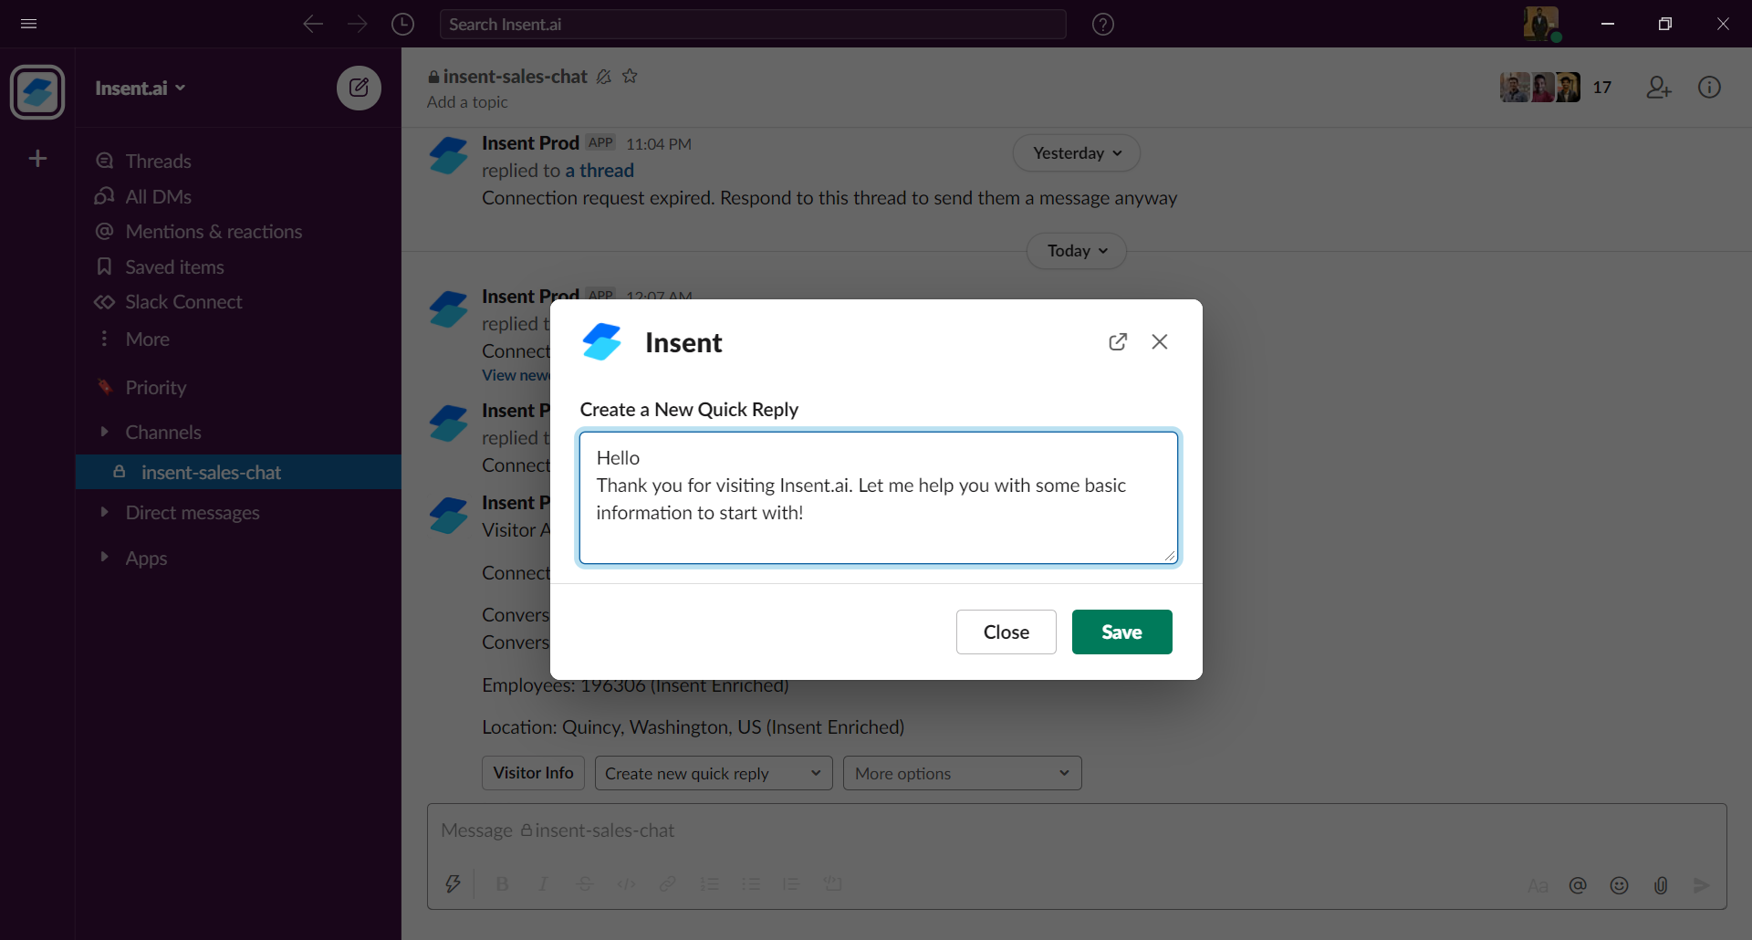Add a workspace with the plus icon
Image resolution: width=1752 pixels, height=940 pixels.
[x=37, y=159]
